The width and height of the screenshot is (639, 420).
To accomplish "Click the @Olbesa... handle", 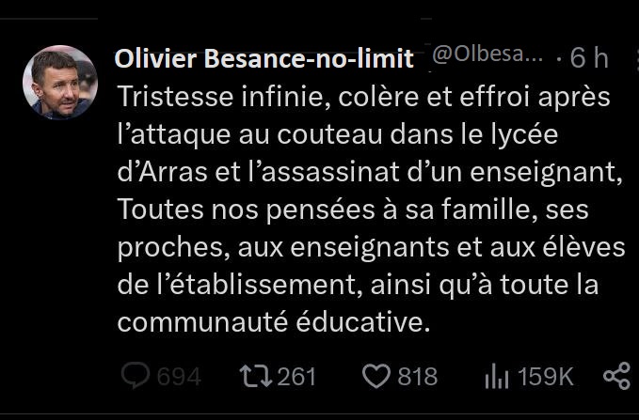I will click(487, 55).
